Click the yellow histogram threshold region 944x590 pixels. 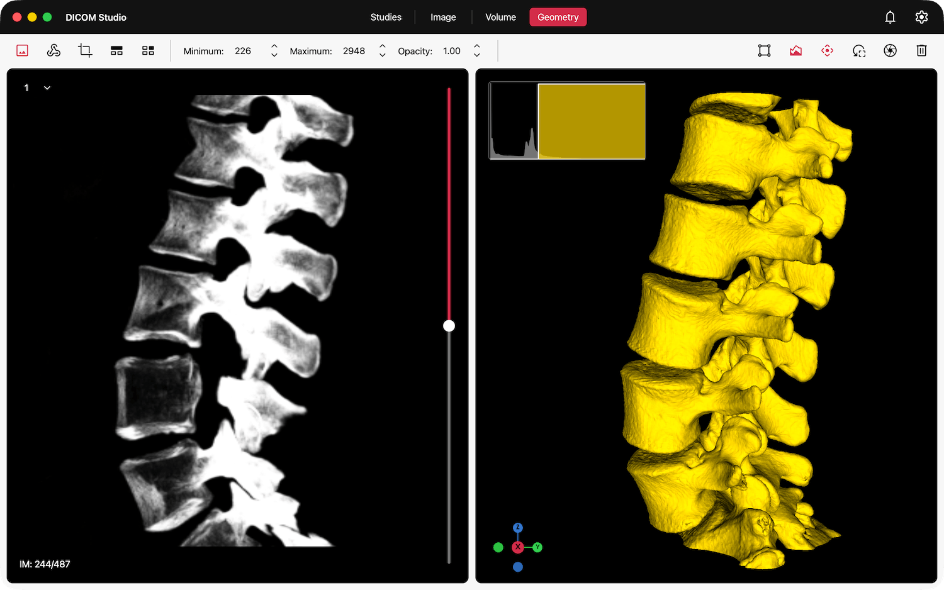click(x=592, y=121)
